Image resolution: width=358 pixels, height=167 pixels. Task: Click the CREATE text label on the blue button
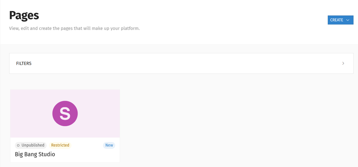pos(337,20)
